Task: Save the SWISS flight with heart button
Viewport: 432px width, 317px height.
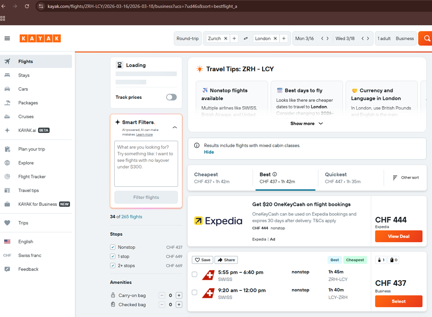Action: click(x=202, y=260)
